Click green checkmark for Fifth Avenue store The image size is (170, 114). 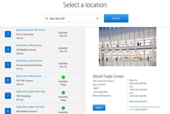63,77
